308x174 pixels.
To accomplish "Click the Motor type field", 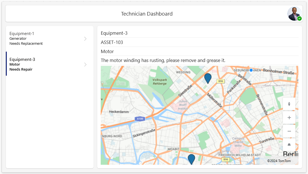I will (107, 51).
